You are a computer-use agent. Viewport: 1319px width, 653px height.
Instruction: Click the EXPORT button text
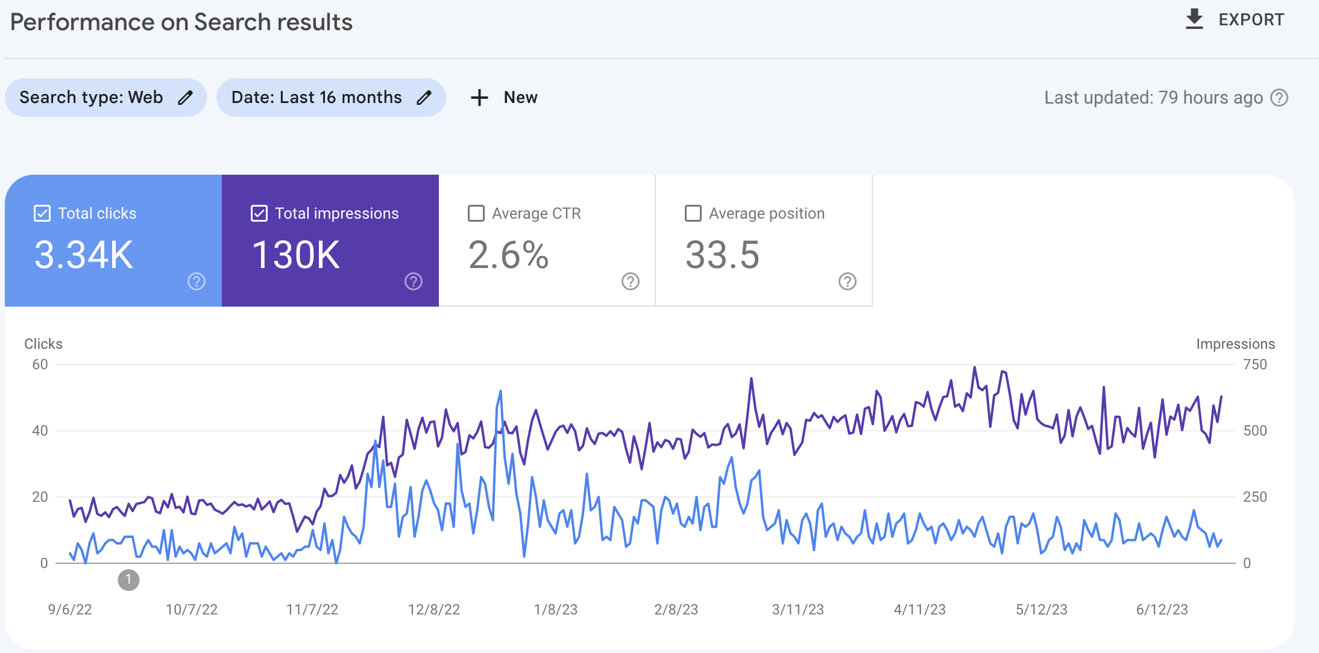(1251, 20)
